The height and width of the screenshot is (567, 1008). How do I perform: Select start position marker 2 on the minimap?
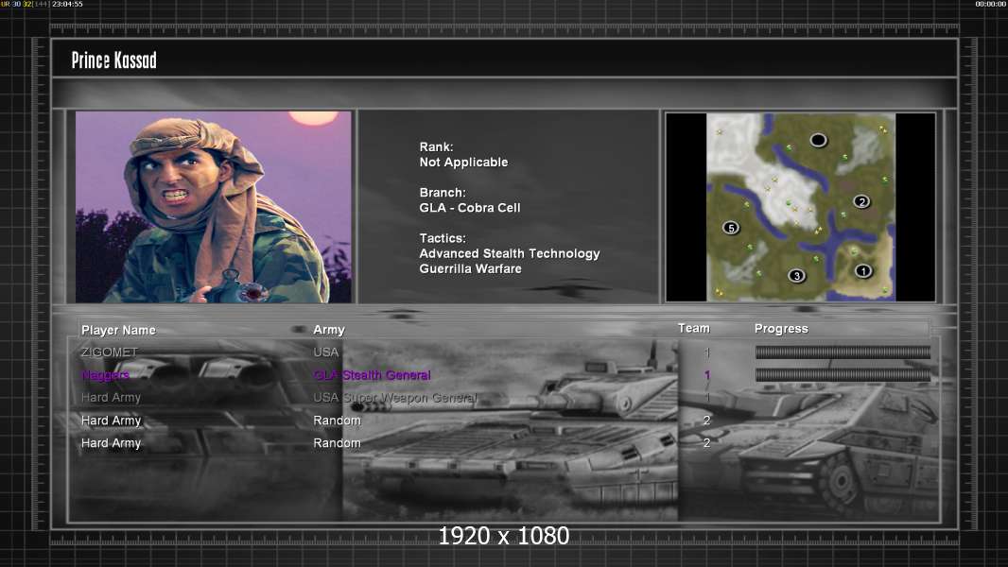pyautogui.click(x=861, y=201)
